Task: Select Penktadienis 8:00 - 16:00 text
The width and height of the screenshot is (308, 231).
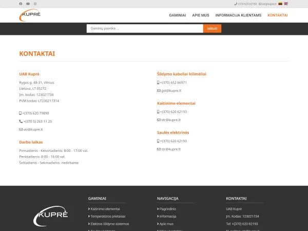Action: coord(42,157)
